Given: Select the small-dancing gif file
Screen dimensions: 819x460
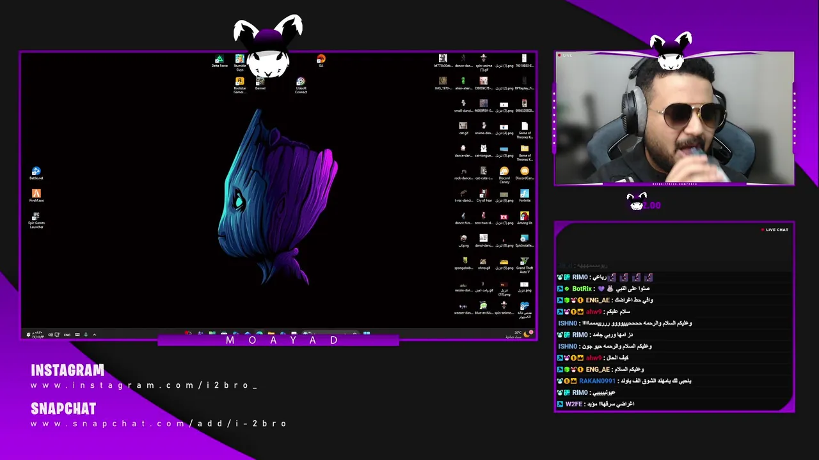Looking at the screenshot, I should [463, 106].
